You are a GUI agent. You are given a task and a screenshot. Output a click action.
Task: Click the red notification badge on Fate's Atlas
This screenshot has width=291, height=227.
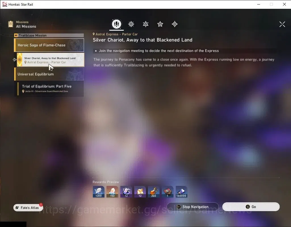[41, 205]
